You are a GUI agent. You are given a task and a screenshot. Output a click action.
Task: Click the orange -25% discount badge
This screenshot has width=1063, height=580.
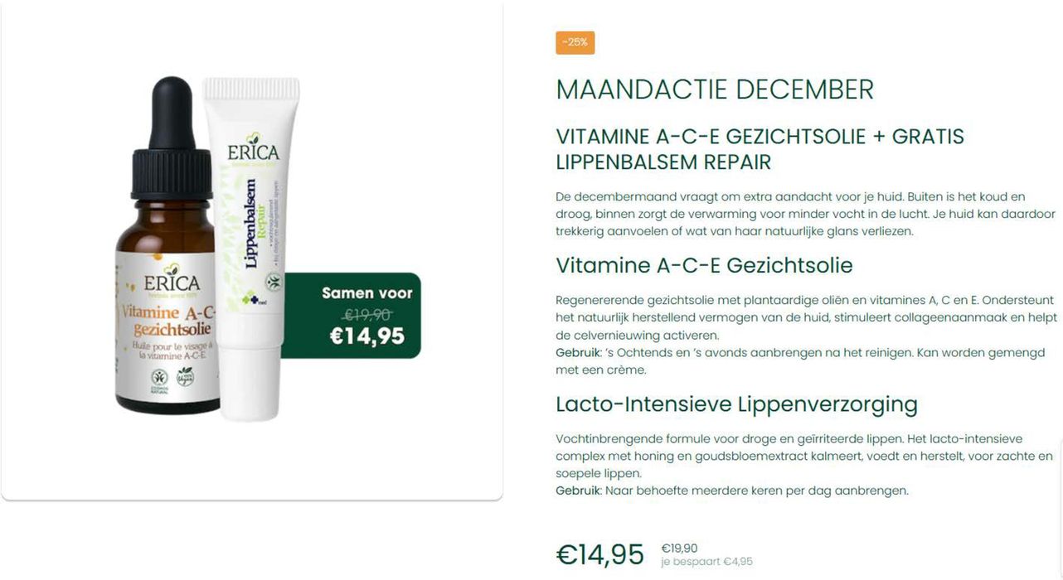pyautogui.click(x=575, y=42)
